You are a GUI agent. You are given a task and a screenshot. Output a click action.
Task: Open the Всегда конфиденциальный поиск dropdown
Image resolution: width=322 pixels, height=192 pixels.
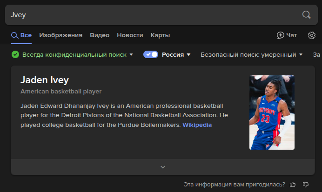(78, 55)
